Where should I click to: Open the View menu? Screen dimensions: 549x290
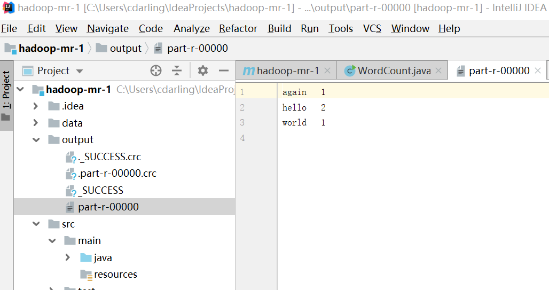pos(66,28)
